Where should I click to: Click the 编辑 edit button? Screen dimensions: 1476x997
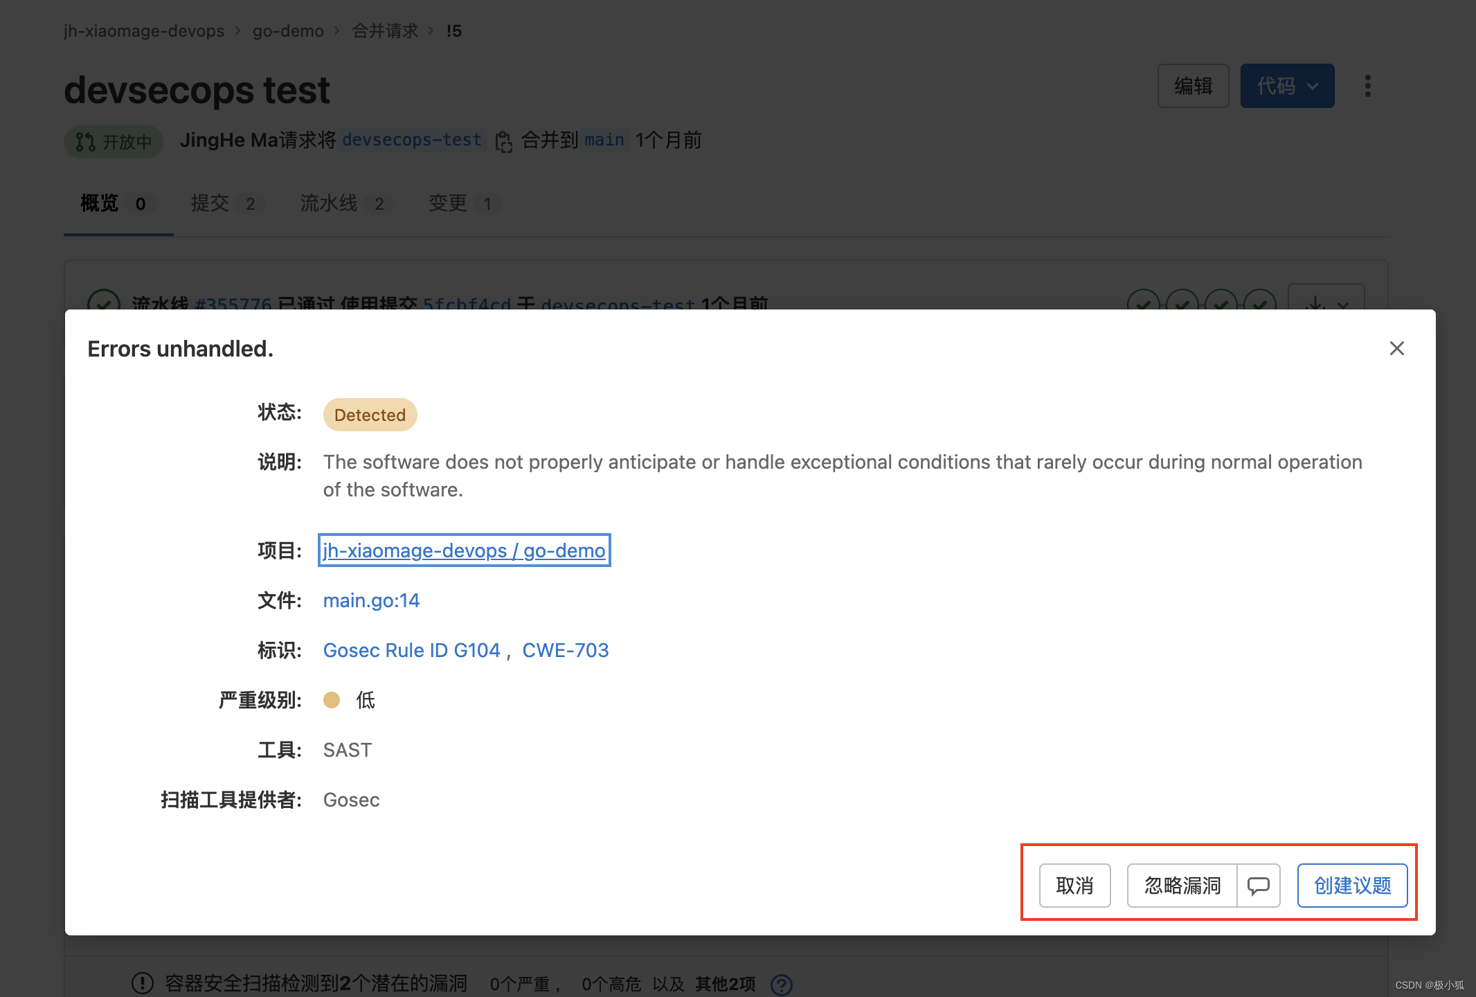pos(1194,86)
